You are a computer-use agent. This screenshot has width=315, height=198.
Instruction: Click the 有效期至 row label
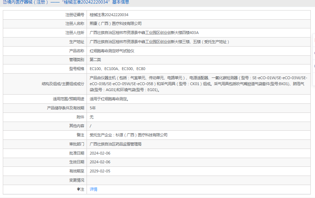point(76,171)
